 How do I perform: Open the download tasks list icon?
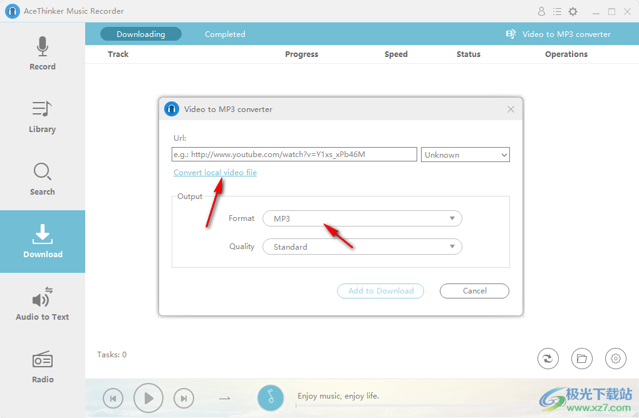point(557,11)
